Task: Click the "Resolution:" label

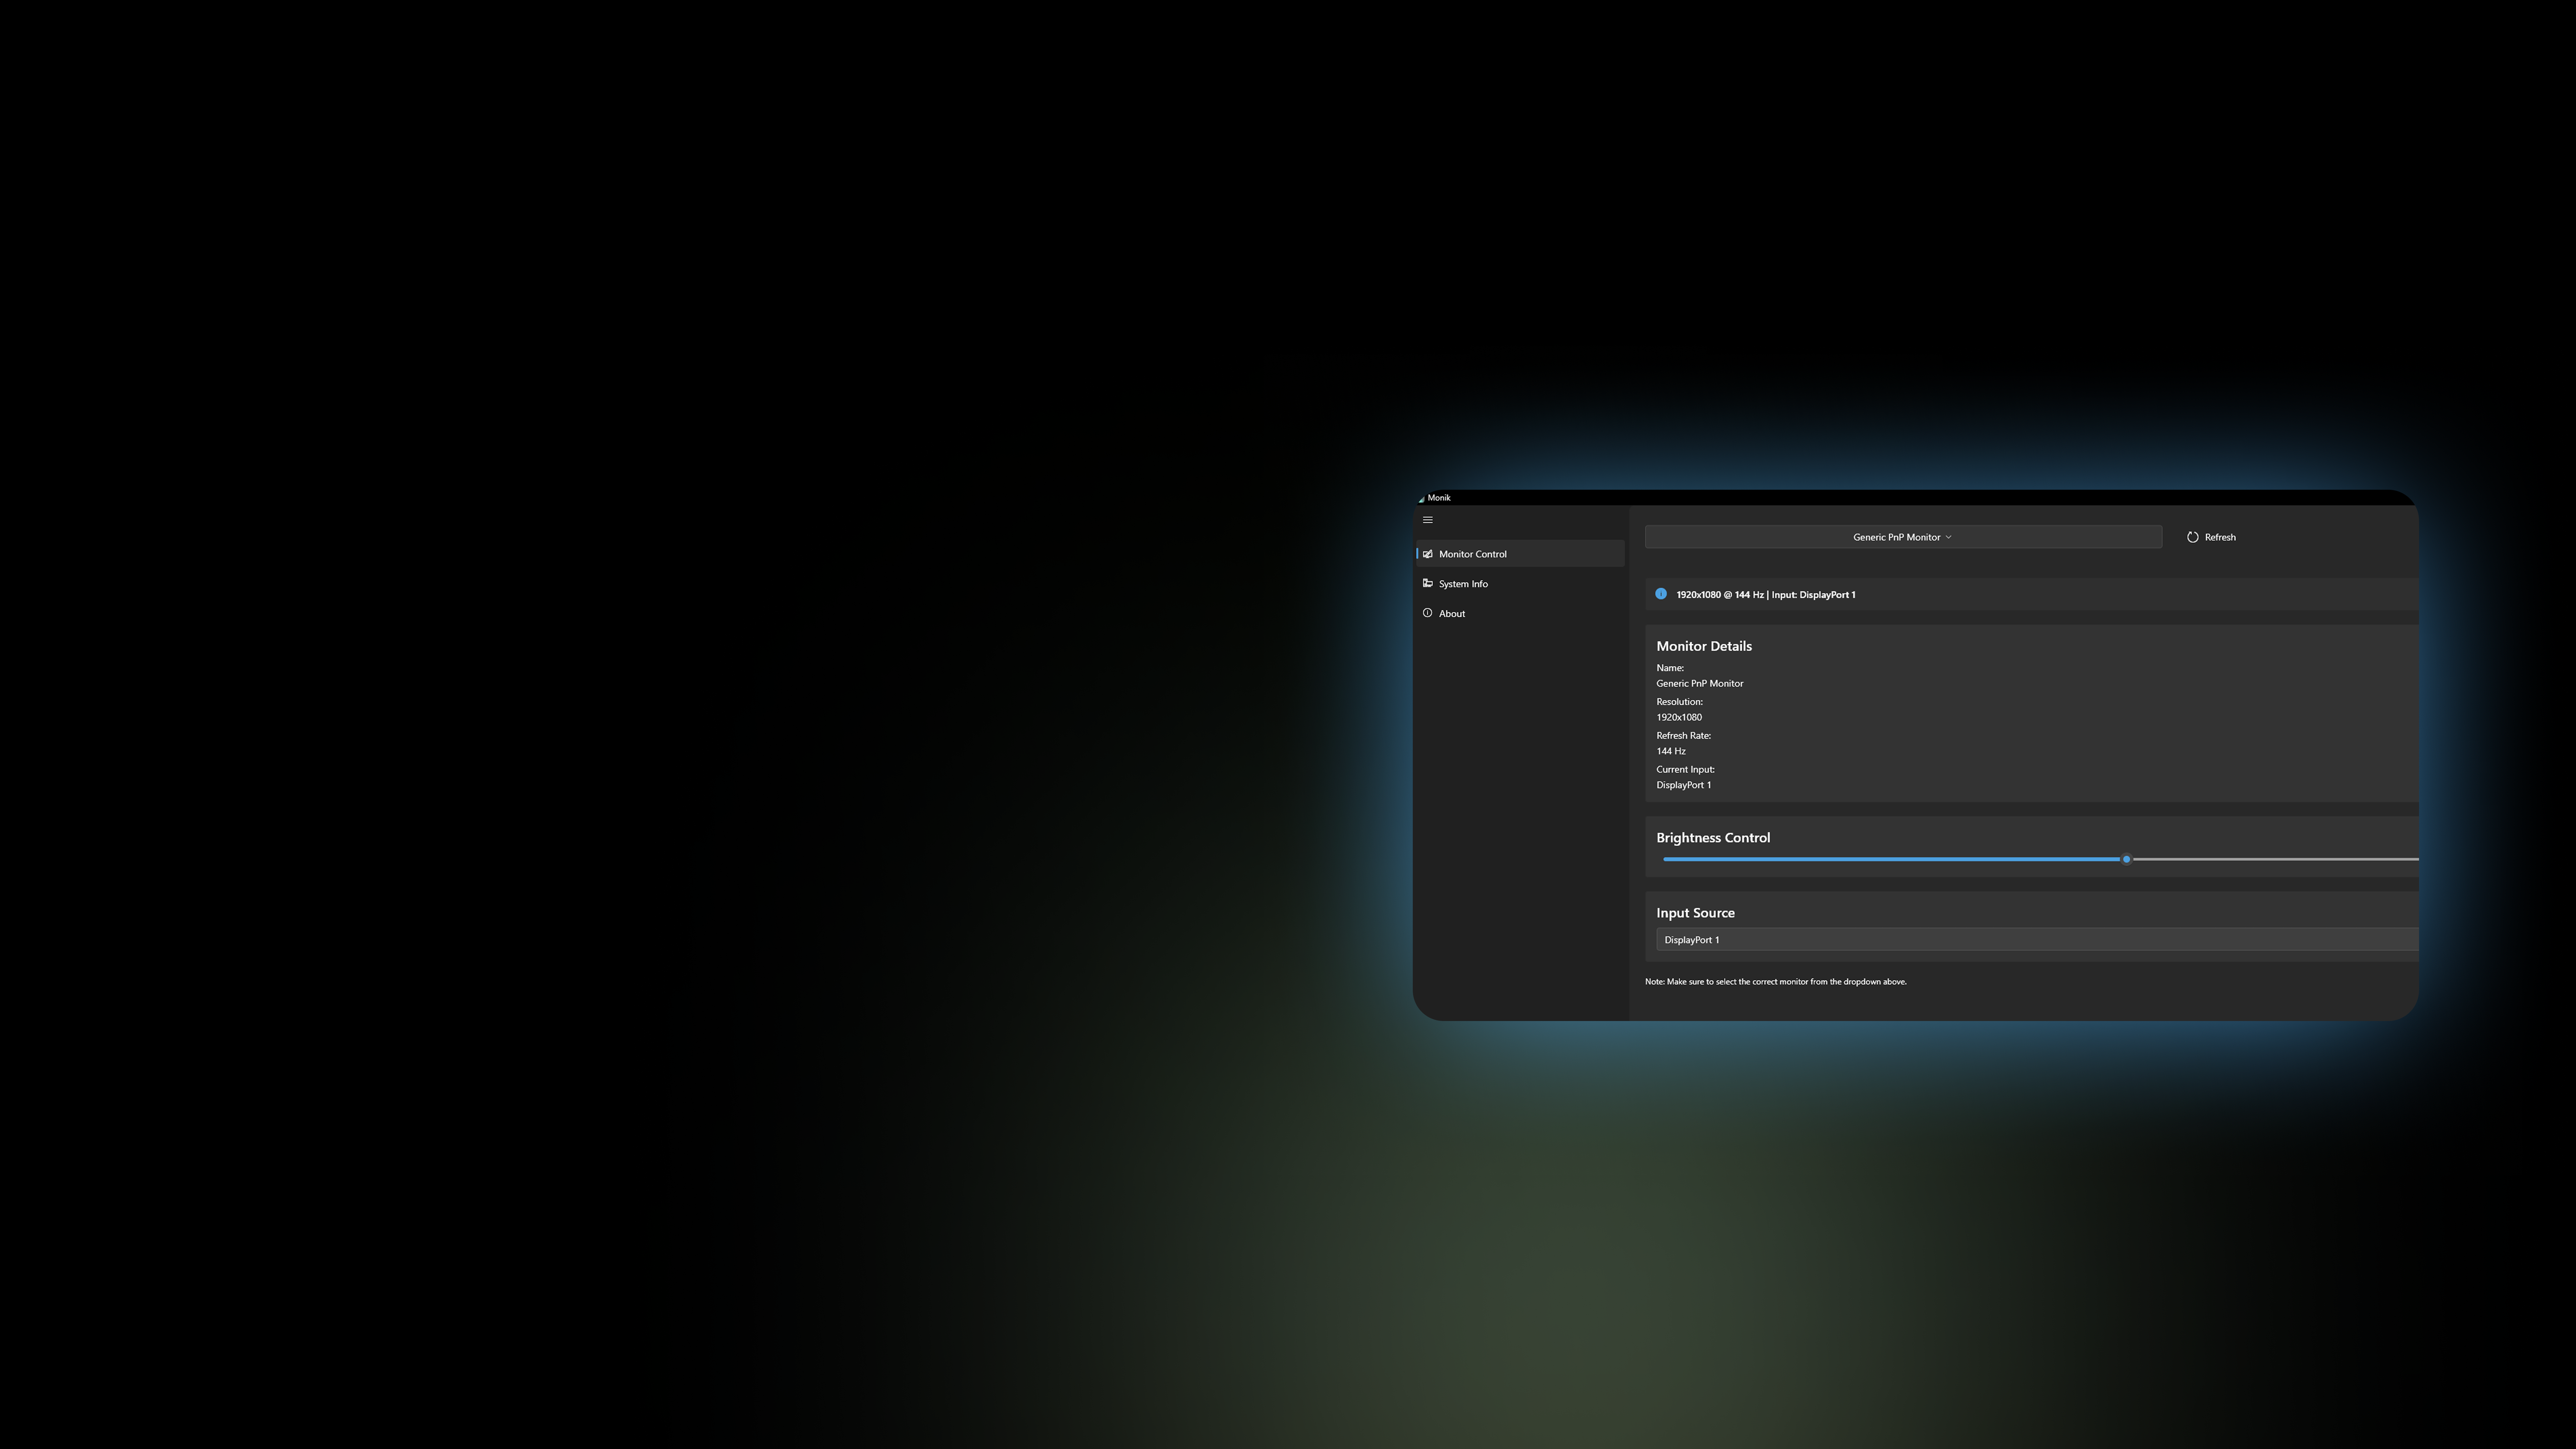Action: point(1680,702)
